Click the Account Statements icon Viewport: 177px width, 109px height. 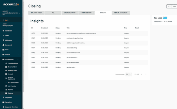(6, 78)
